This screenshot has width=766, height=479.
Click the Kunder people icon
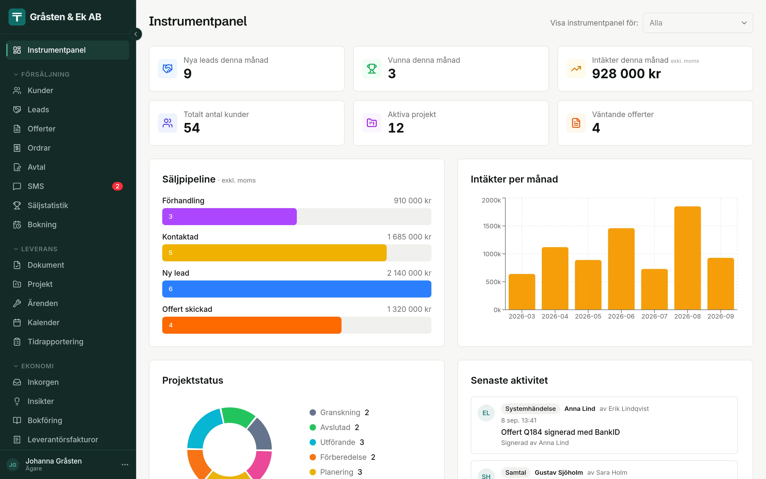(17, 90)
